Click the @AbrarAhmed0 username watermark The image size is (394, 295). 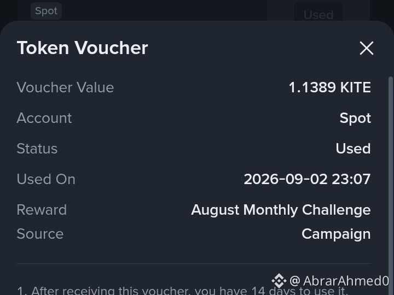(339, 281)
